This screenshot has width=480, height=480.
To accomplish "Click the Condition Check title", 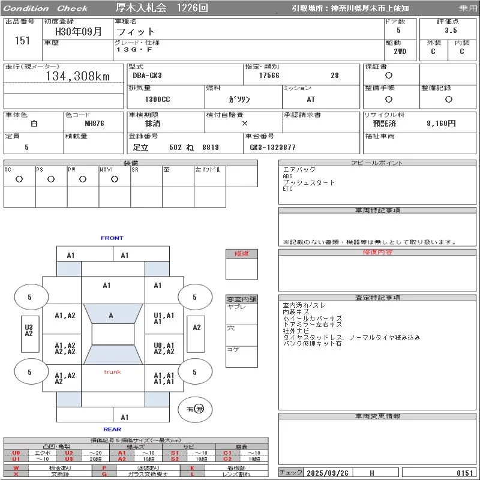I will click(x=46, y=8).
